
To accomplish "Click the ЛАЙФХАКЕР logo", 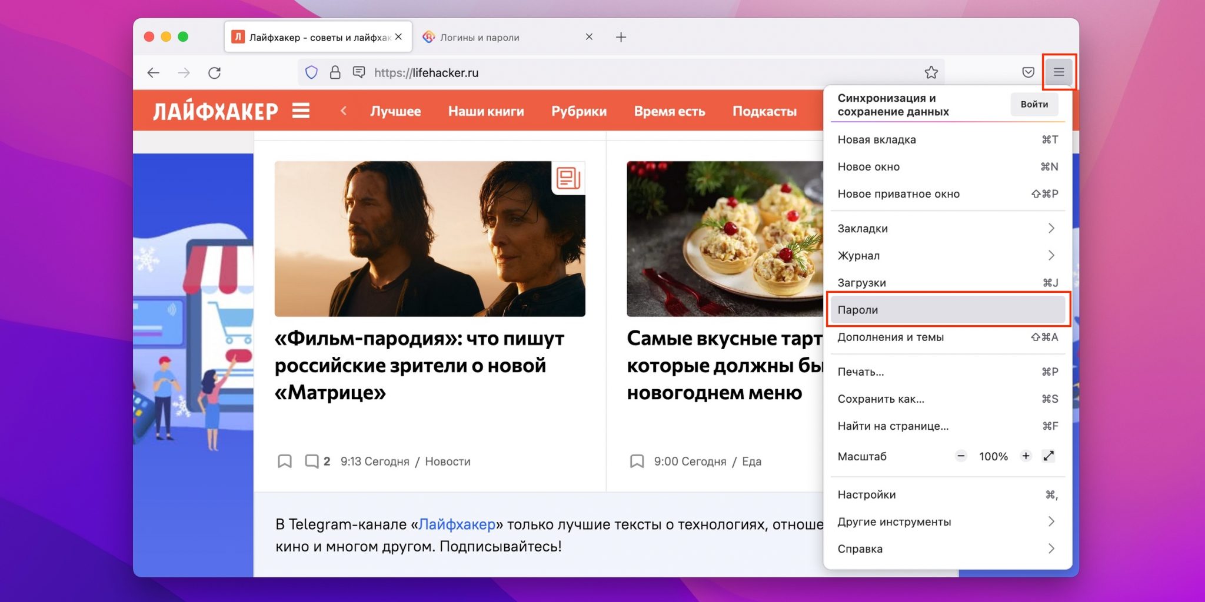I will tap(215, 111).
